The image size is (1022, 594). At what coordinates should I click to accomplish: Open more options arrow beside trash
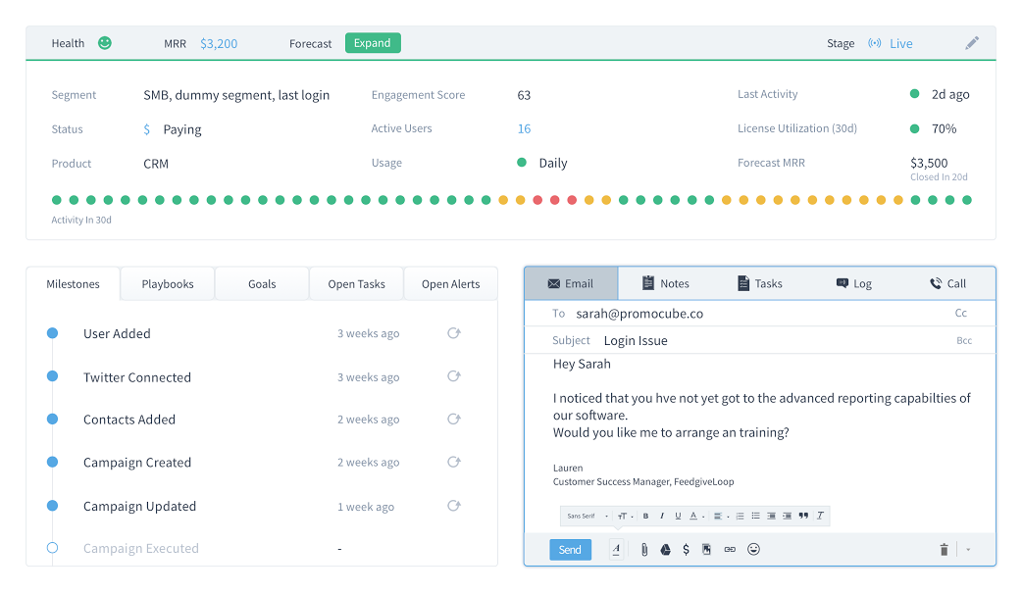[968, 550]
